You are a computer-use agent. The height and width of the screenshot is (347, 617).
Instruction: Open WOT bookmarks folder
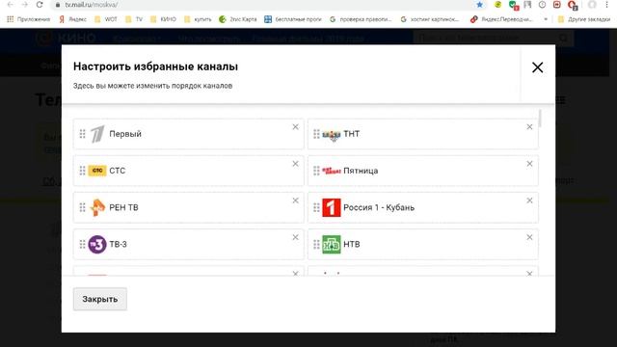pyautogui.click(x=106, y=19)
